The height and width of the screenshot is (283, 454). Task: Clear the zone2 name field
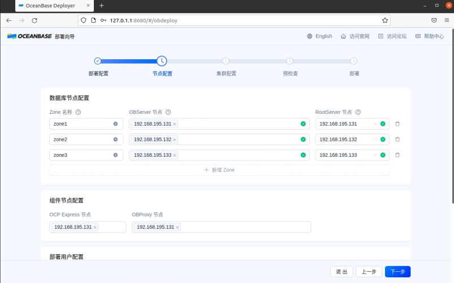(115, 139)
